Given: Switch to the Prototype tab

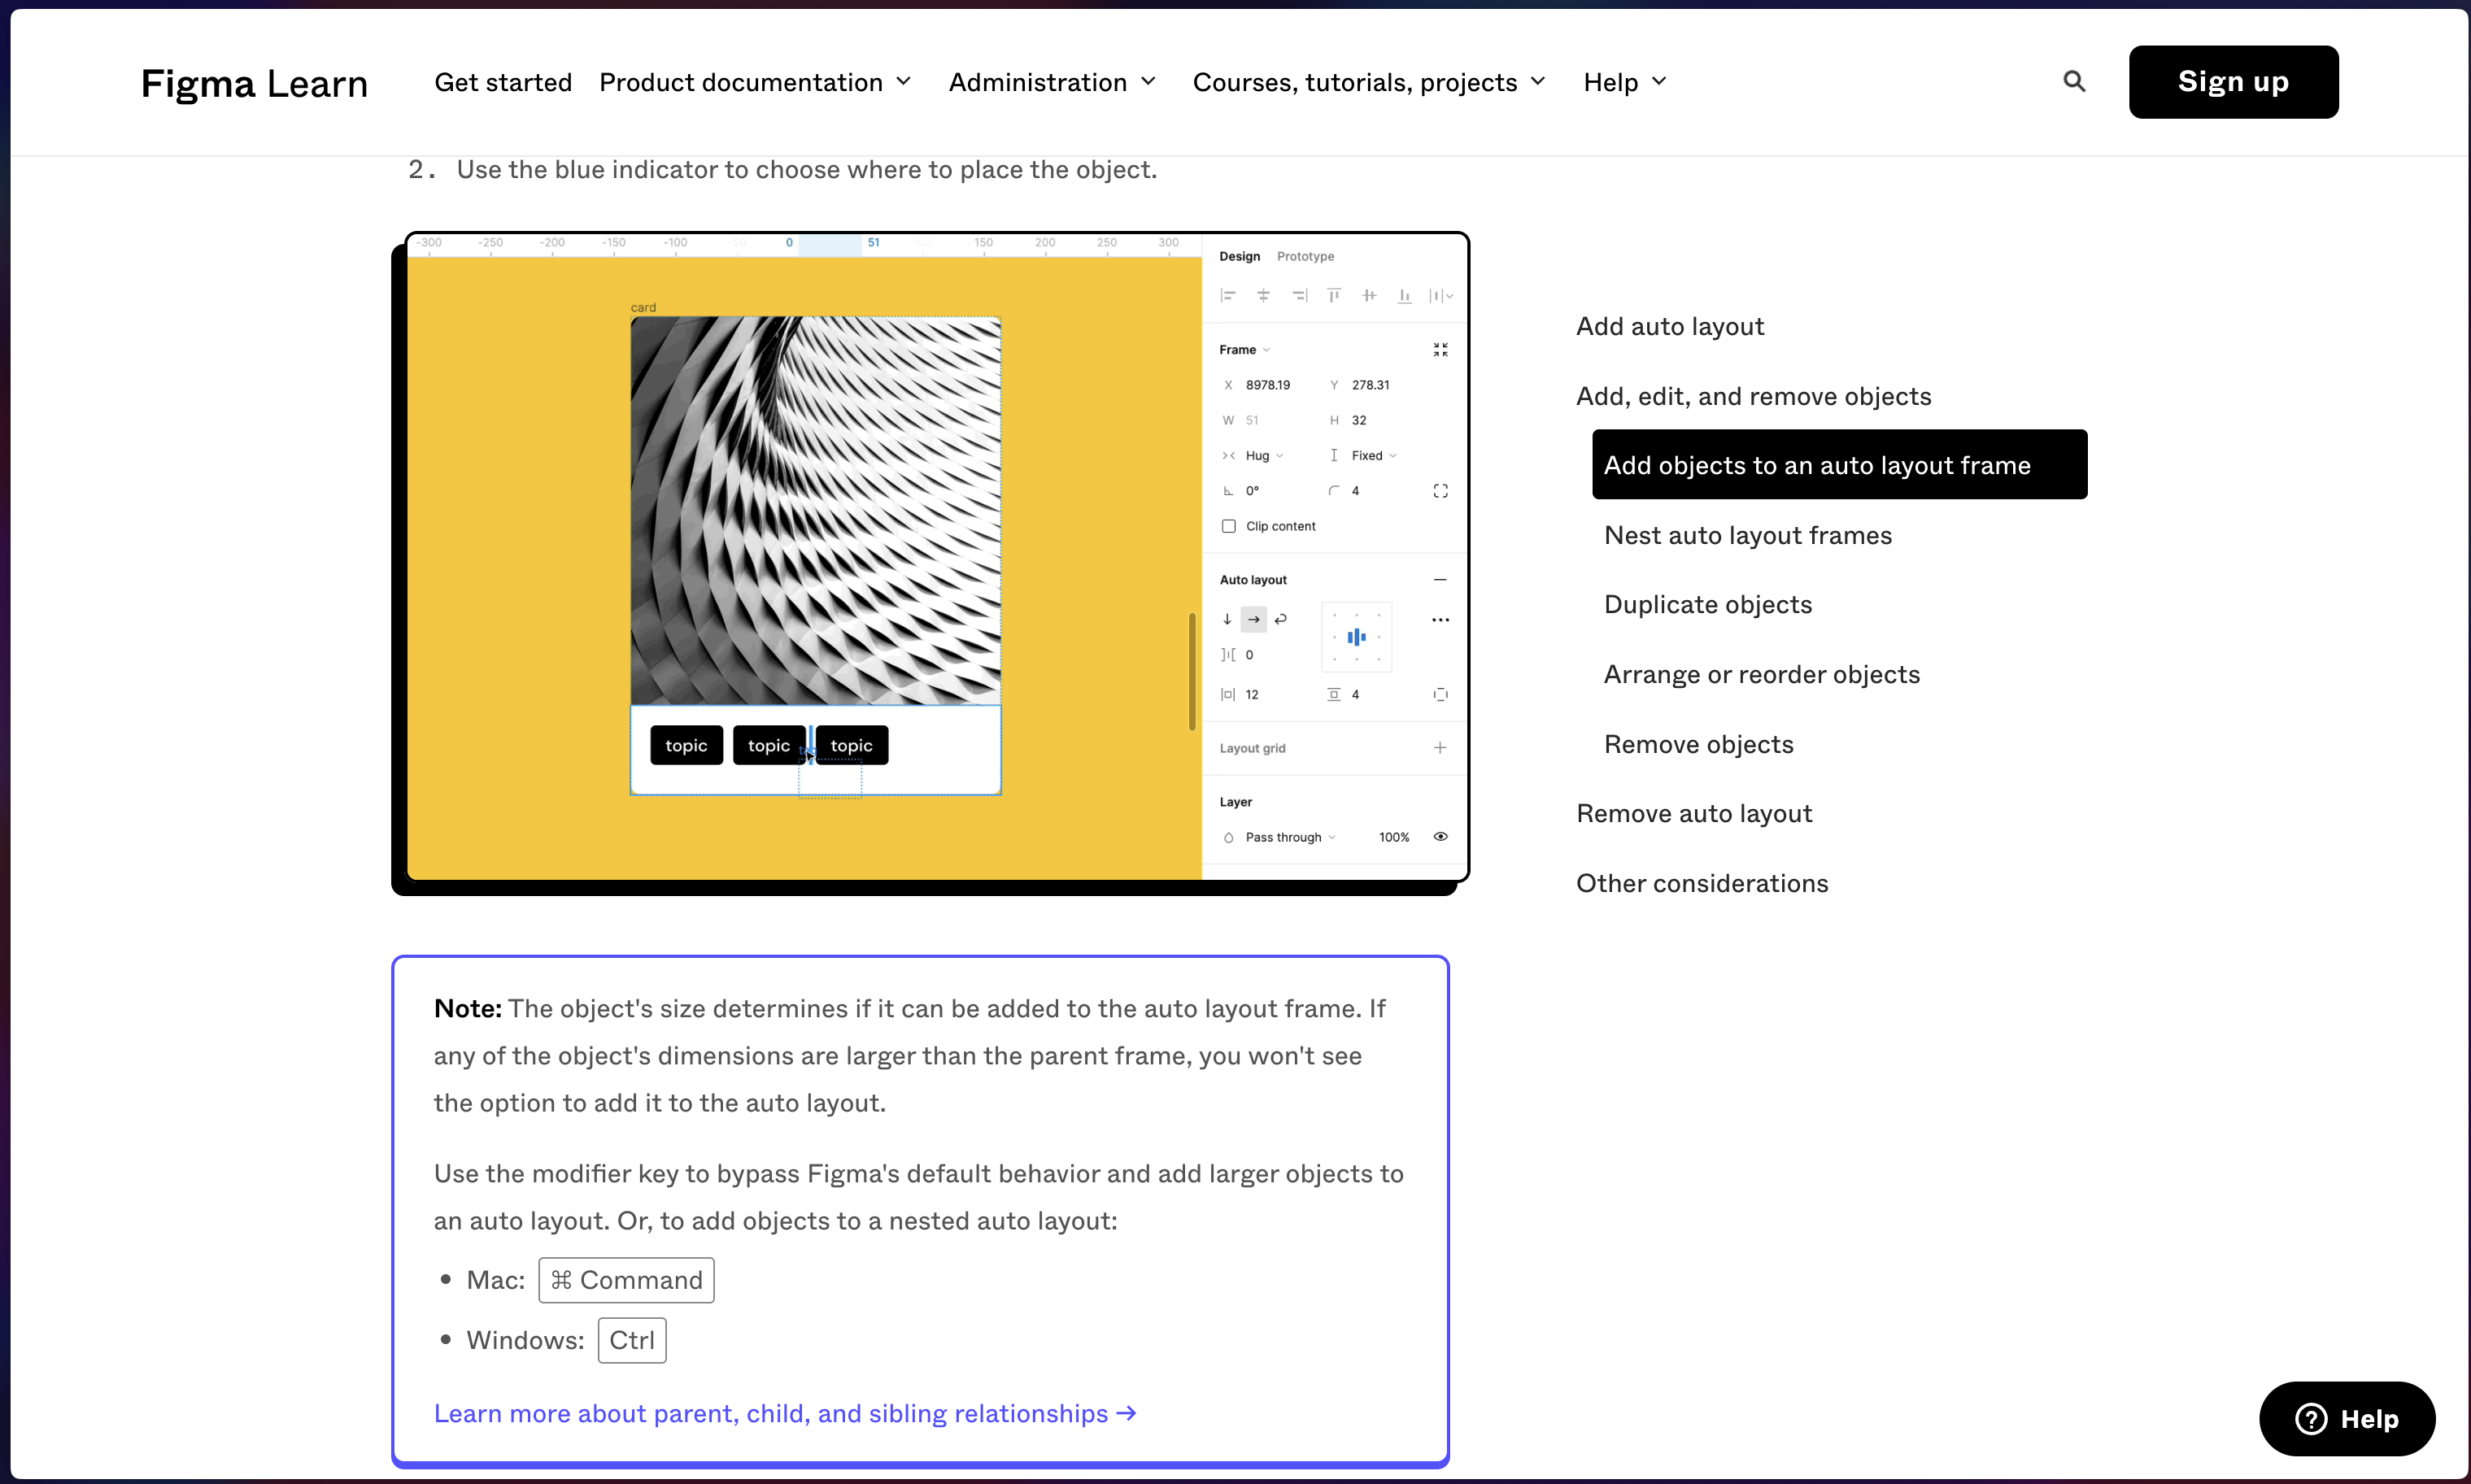Looking at the screenshot, I should (x=1305, y=256).
